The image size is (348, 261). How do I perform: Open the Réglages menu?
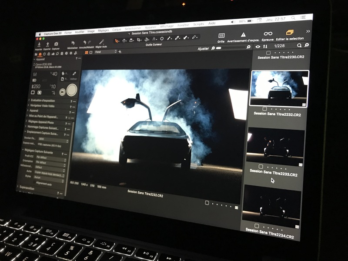(104, 30)
